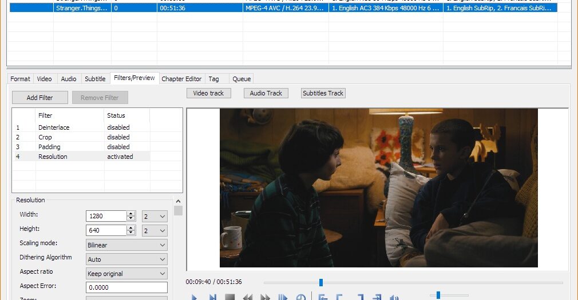The width and height of the screenshot is (578, 300).
Task: Click the frame step icon
Action: (x=283, y=297)
